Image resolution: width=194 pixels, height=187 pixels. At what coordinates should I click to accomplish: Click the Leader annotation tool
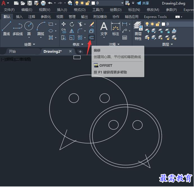(124, 31)
